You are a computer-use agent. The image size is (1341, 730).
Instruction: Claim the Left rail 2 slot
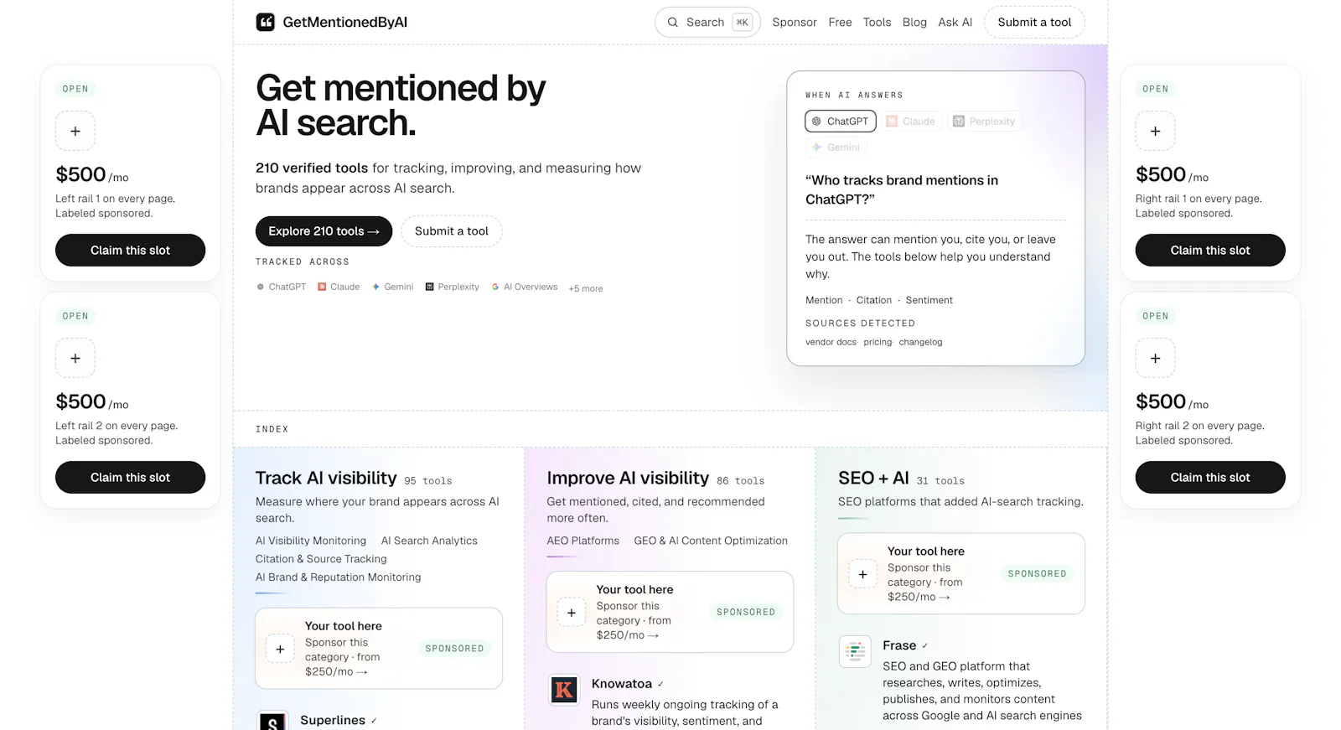click(130, 478)
